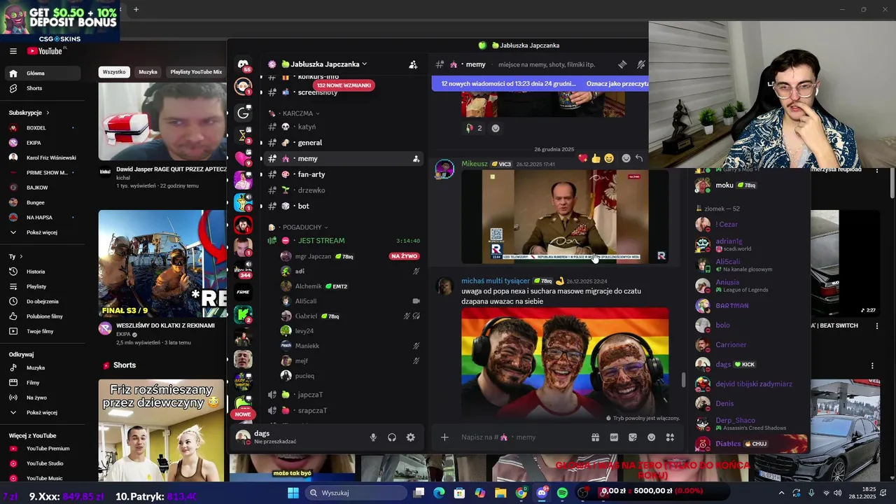Viewport: 896px width, 504px height.
Task: Open emoji reaction picker on Mikeusz message
Action: point(626,158)
